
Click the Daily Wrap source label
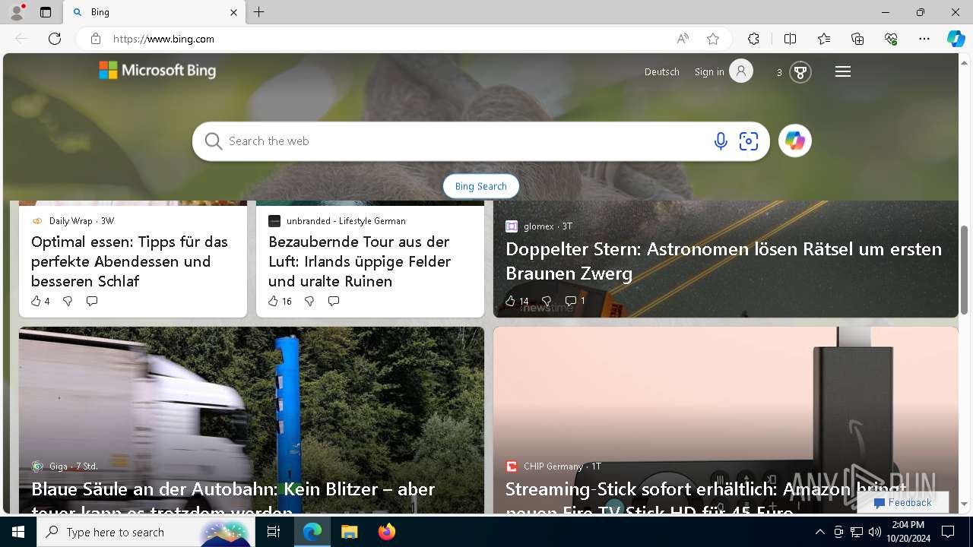(71, 221)
